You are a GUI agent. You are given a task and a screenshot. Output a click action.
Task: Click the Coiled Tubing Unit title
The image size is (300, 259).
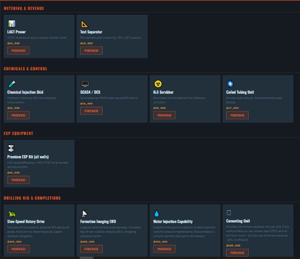click(x=240, y=92)
